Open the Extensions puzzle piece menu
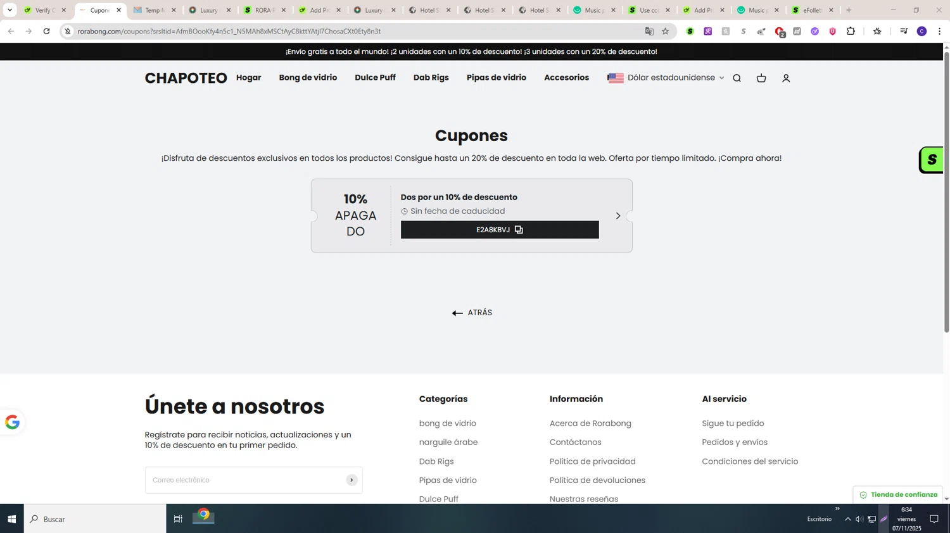 pos(851,31)
